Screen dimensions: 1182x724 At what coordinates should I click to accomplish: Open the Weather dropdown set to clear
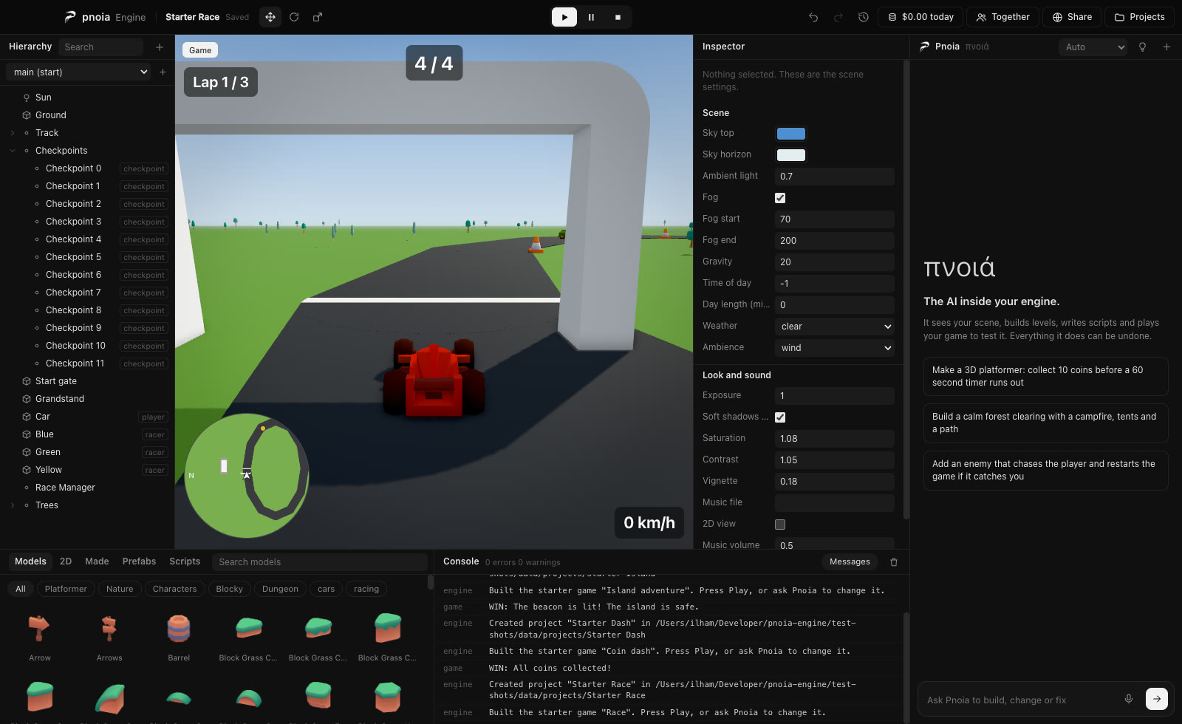click(835, 327)
